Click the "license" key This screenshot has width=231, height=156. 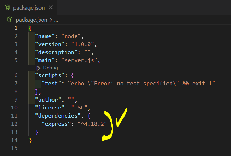(x=50, y=108)
